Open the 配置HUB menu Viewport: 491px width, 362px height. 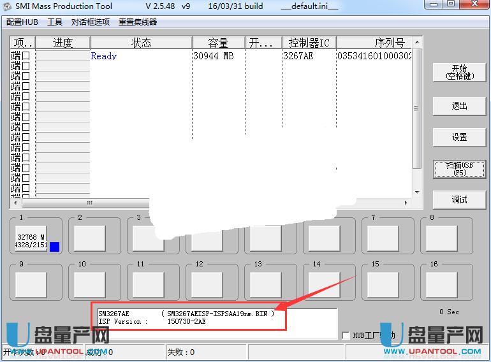[22, 22]
